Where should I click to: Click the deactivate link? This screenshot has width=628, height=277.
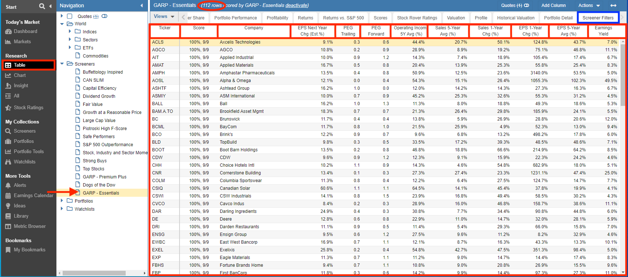297,5
